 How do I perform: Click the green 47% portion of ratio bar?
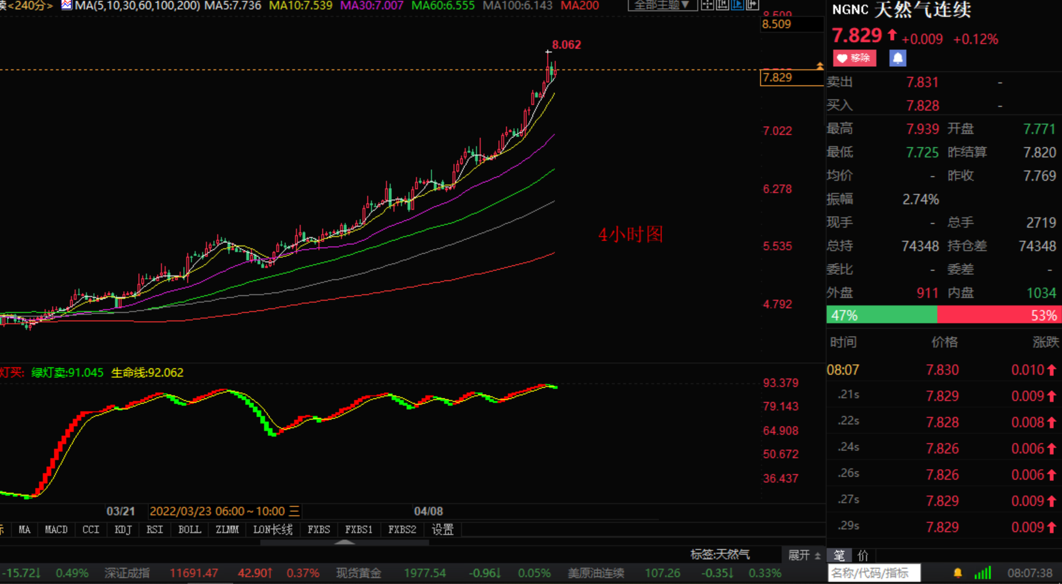pos(881,315)
